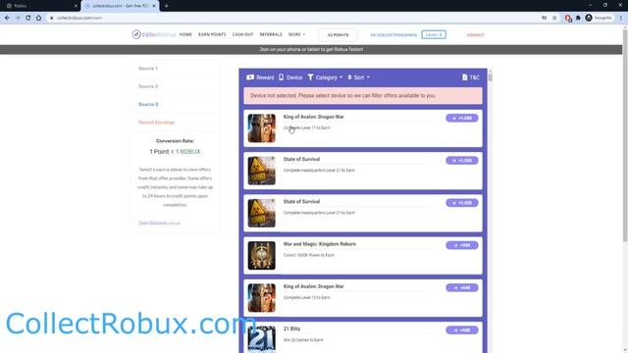This screenshot has height=353, width=628.
Task: Select Source 3 in sidebar
Action: click(176, 105)
